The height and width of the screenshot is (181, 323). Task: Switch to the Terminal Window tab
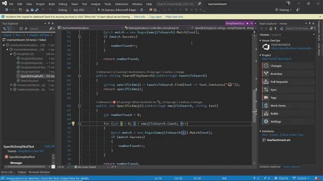(39, 172)
